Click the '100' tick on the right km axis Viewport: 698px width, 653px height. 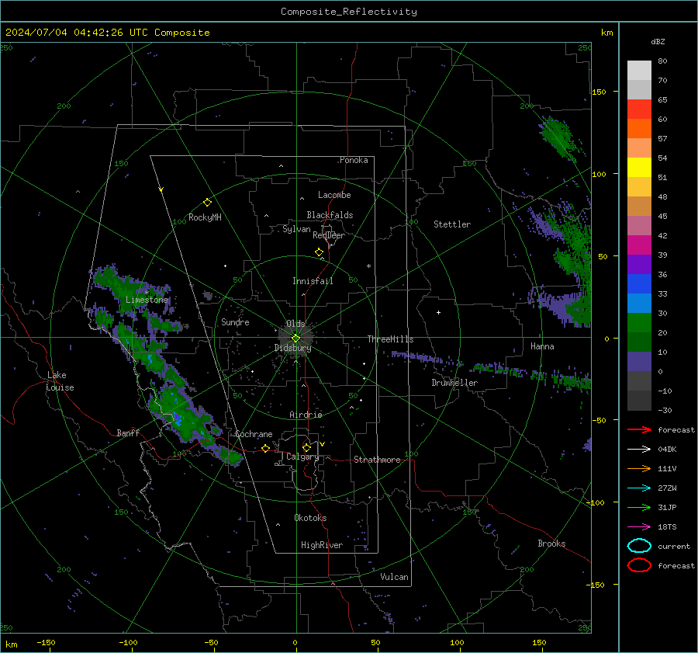tap(599, 174)
